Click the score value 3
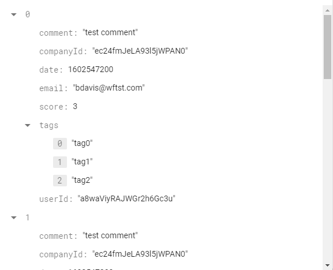 coord(75,106)
